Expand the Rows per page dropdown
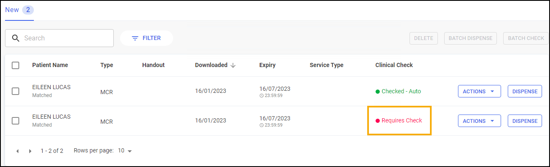 tap(125, 151)
